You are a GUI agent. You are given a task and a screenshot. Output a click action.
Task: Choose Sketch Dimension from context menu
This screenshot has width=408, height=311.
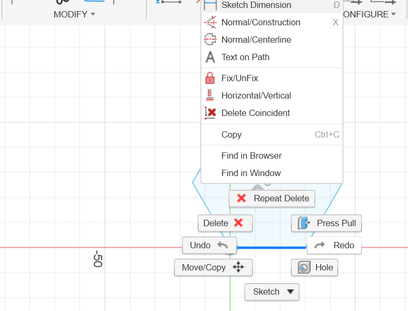(272, 5)
